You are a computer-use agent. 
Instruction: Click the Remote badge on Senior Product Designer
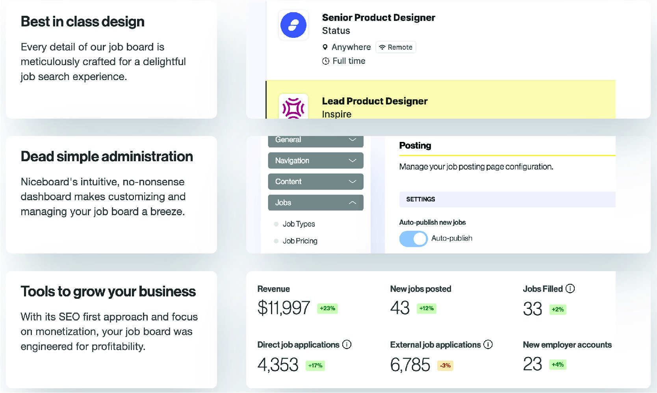tap(396, 47)
